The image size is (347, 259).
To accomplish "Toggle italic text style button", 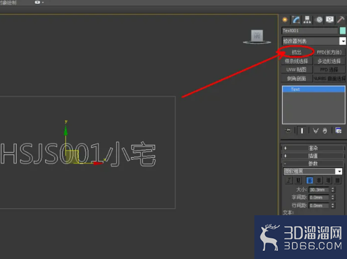I will click(x=289, y=181).
